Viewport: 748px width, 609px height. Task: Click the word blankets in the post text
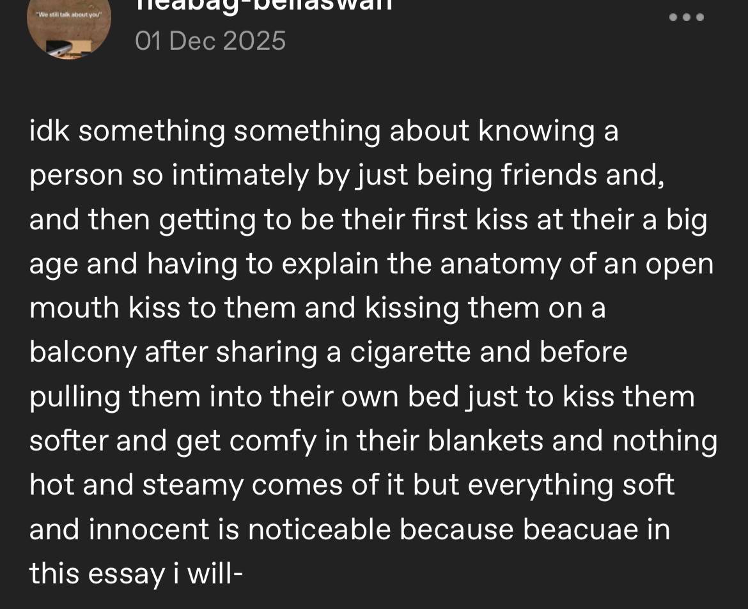(486, 440)
